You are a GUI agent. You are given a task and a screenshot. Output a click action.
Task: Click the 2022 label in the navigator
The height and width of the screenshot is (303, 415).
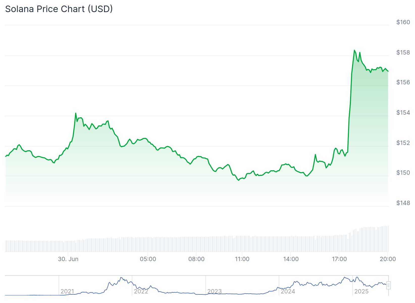[141, 291]
